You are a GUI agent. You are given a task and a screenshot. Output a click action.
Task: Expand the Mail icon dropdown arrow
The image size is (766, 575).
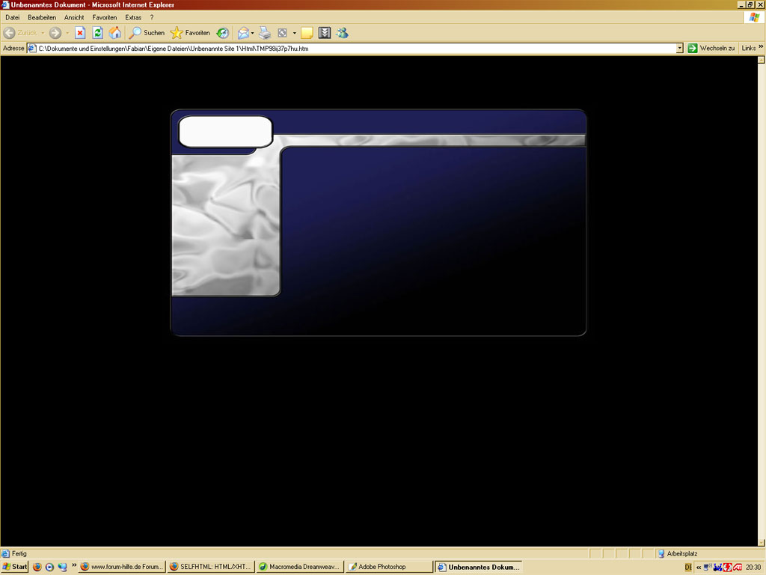253,33
